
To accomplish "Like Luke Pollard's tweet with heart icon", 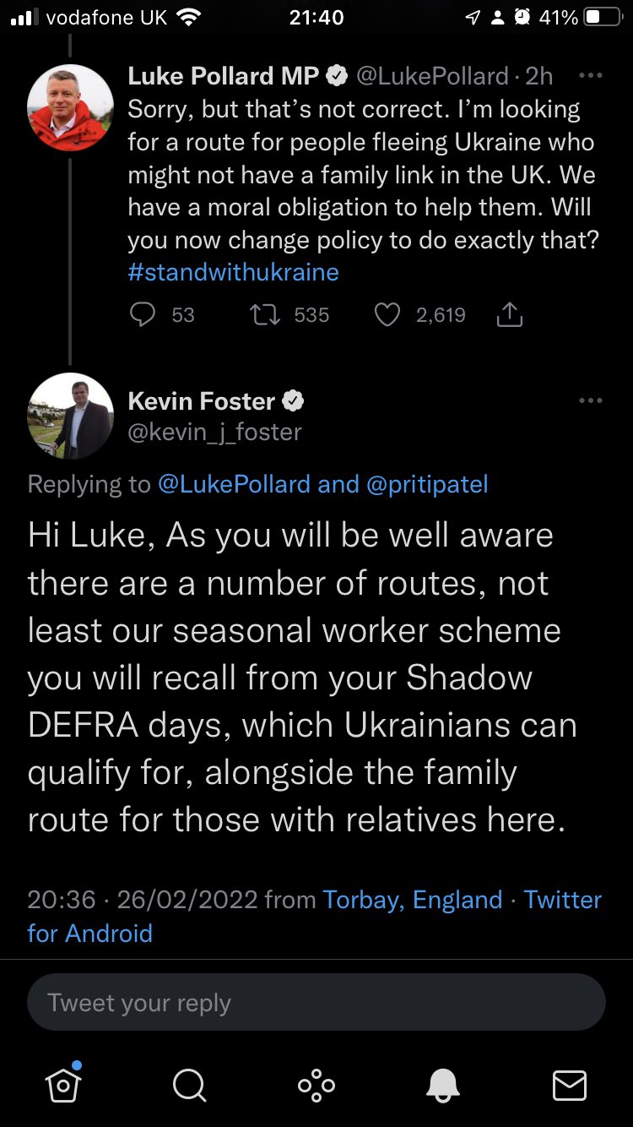I will pos(387,315).
